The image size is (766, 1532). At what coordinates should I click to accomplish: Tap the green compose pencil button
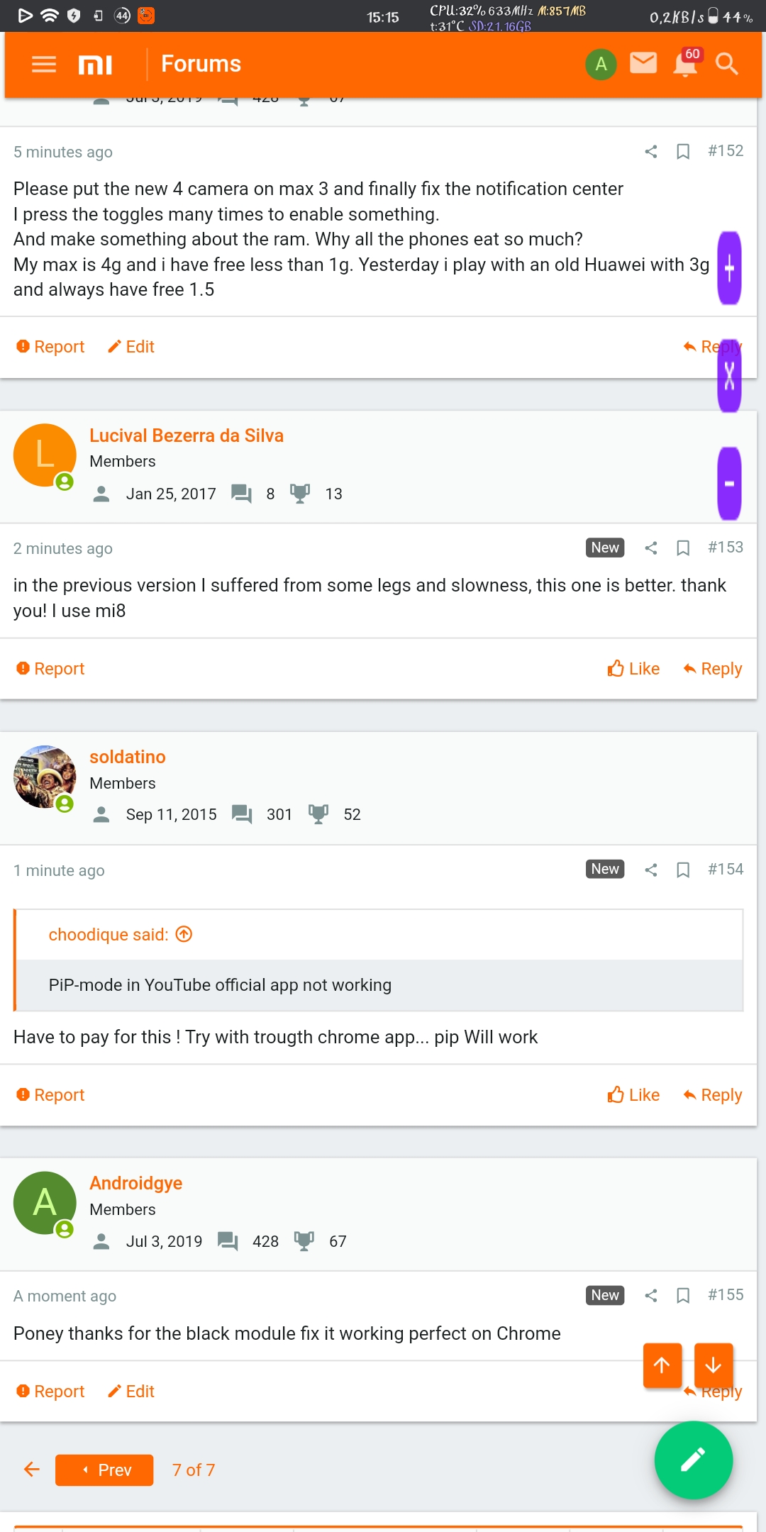click(x=693, y=1460)
